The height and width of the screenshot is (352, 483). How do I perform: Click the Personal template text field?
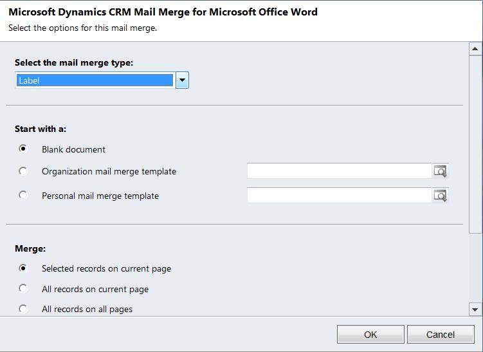pyautogui.click(x=340, y=196)
